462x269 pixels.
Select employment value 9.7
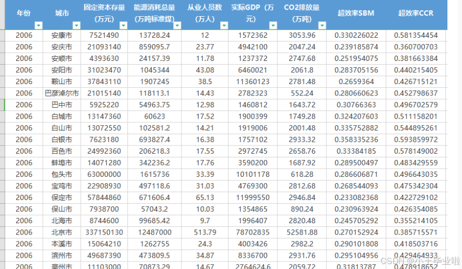205,220
